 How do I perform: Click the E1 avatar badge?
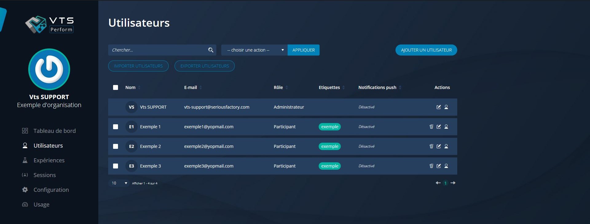(x=132, y=127)
